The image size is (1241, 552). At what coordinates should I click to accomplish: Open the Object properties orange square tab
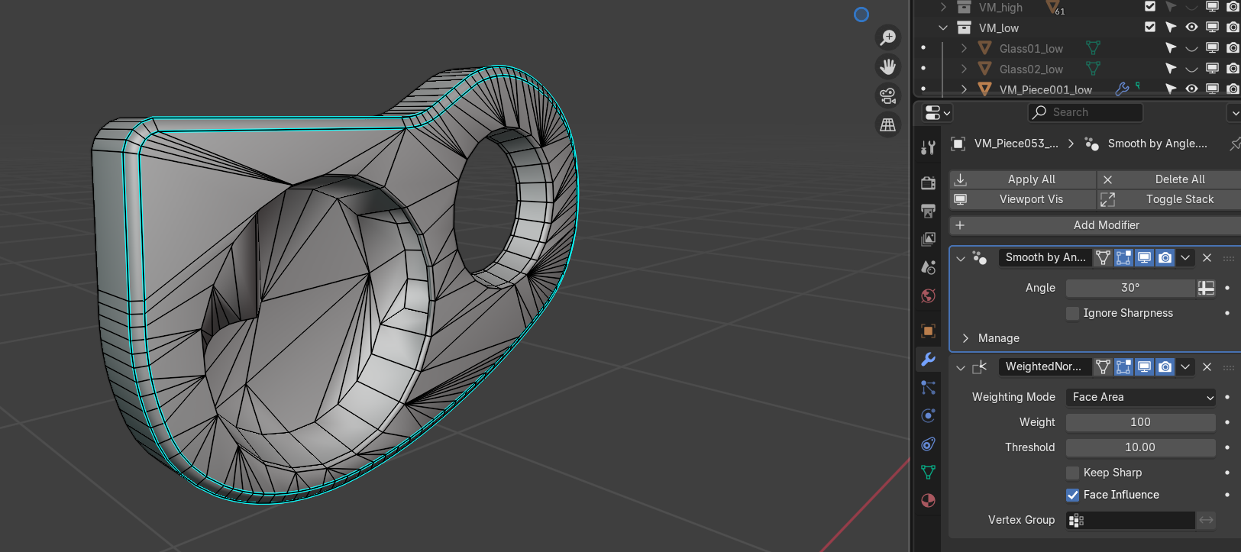[929, 331]
